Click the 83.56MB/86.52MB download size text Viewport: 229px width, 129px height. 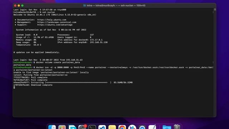123,82
